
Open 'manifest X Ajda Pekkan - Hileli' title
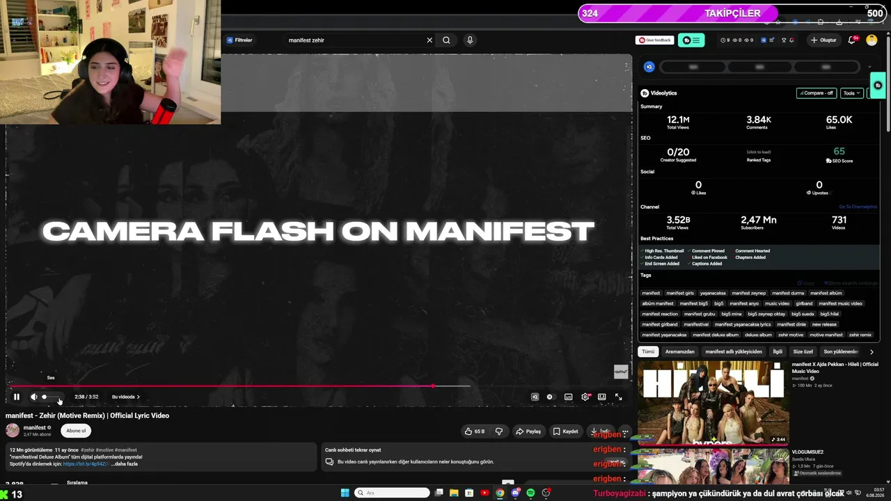click(835, 367)
